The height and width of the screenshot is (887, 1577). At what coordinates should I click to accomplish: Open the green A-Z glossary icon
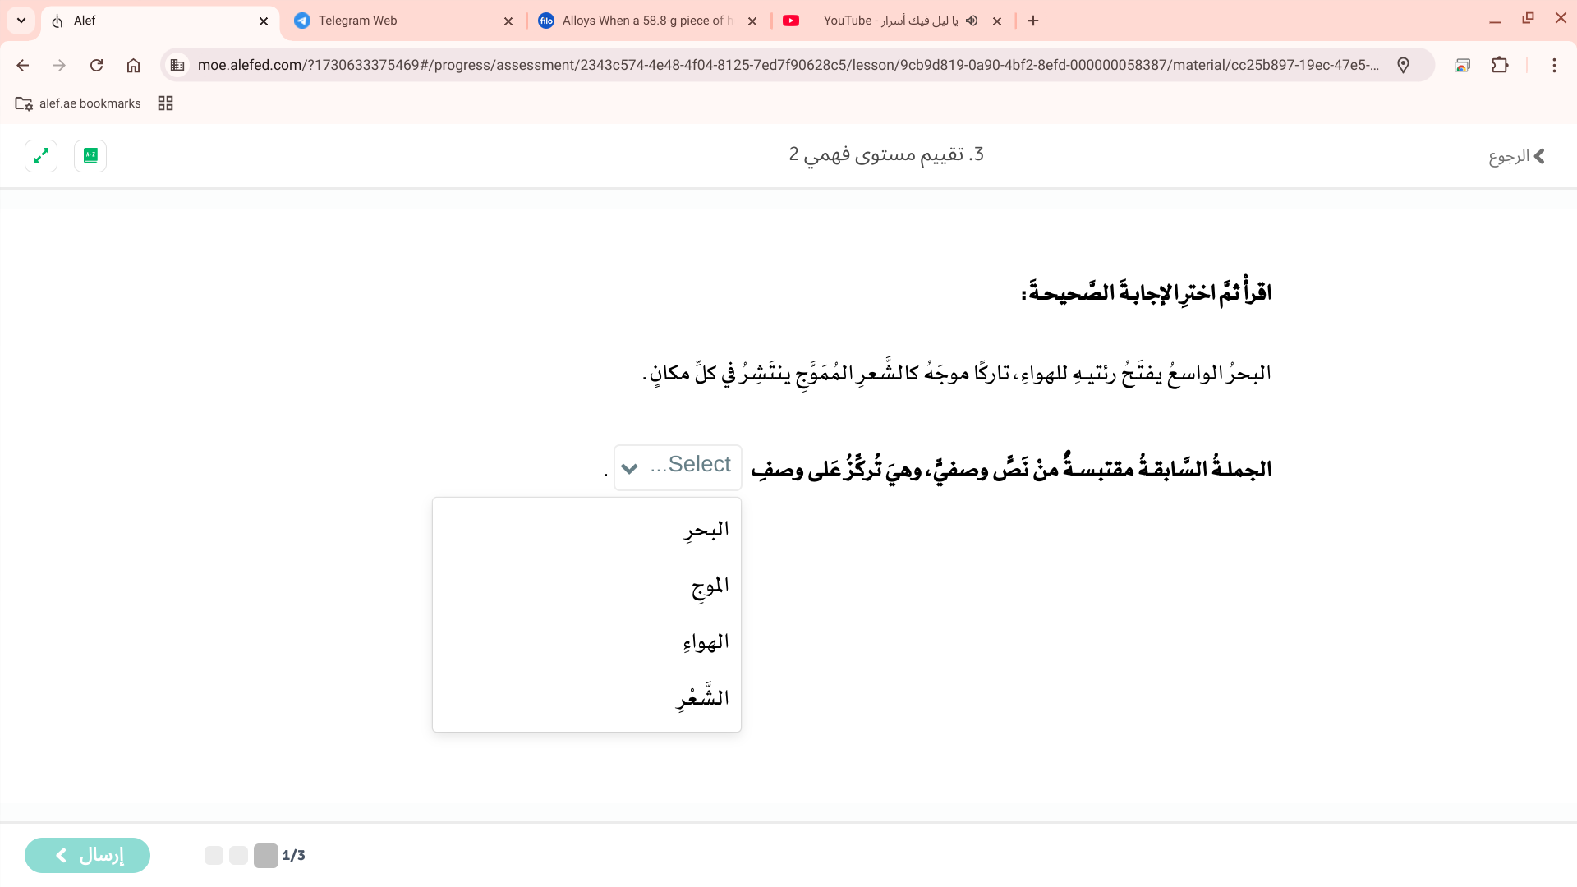90,156
